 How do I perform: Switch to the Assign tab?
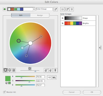pyautogui.click(x=40, y=15)
